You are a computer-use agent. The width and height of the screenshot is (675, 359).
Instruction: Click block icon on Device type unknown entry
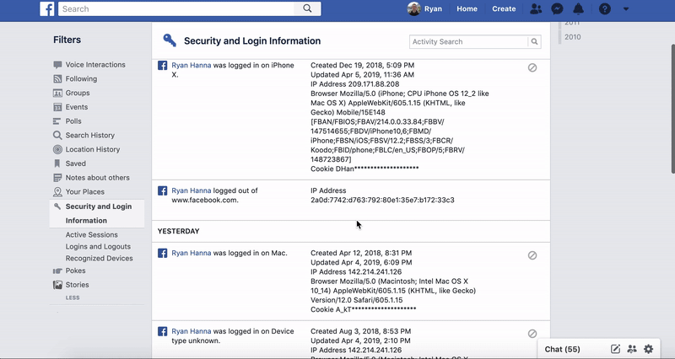click(x=532, y=334)
